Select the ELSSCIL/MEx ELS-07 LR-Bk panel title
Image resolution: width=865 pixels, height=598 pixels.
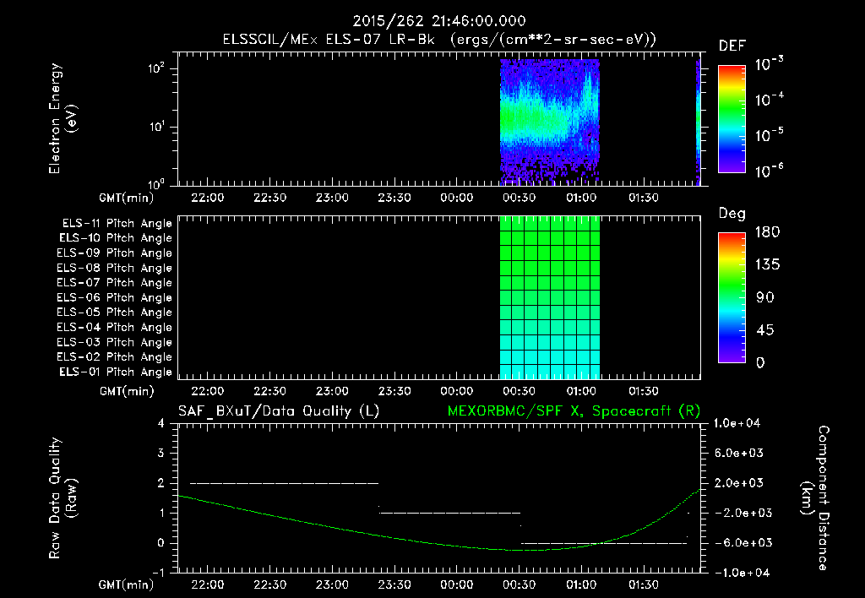coord(439,40)
